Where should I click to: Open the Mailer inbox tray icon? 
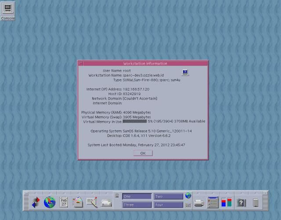pos(106,203)
